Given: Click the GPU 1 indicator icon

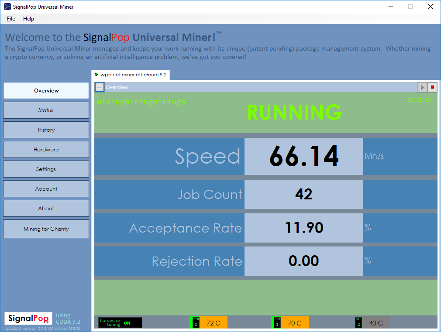Looking at the screenshot, I should click(276, 322).
